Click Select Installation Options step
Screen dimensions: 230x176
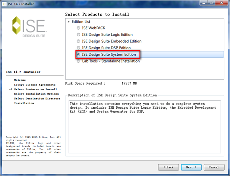tap(36, 94)
